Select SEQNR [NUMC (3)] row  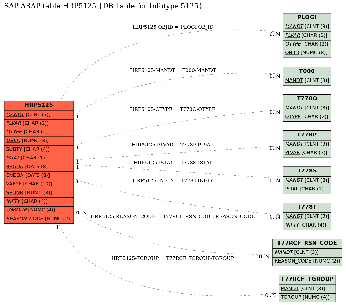[x=39, y=193]
